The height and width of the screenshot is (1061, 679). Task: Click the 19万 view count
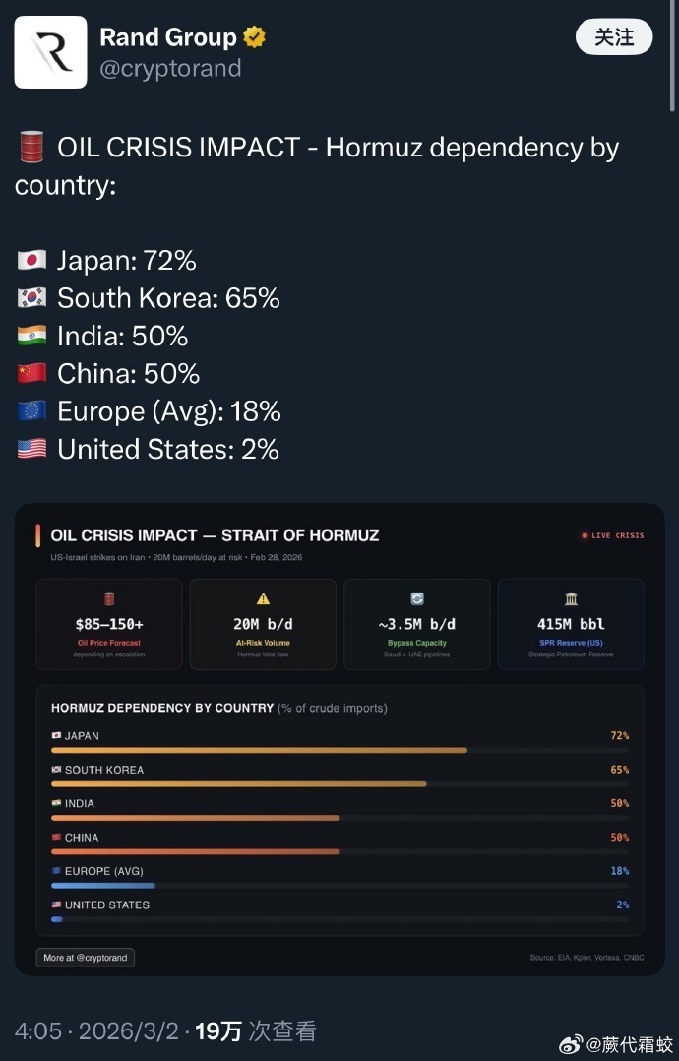[x=218, y=1030]
